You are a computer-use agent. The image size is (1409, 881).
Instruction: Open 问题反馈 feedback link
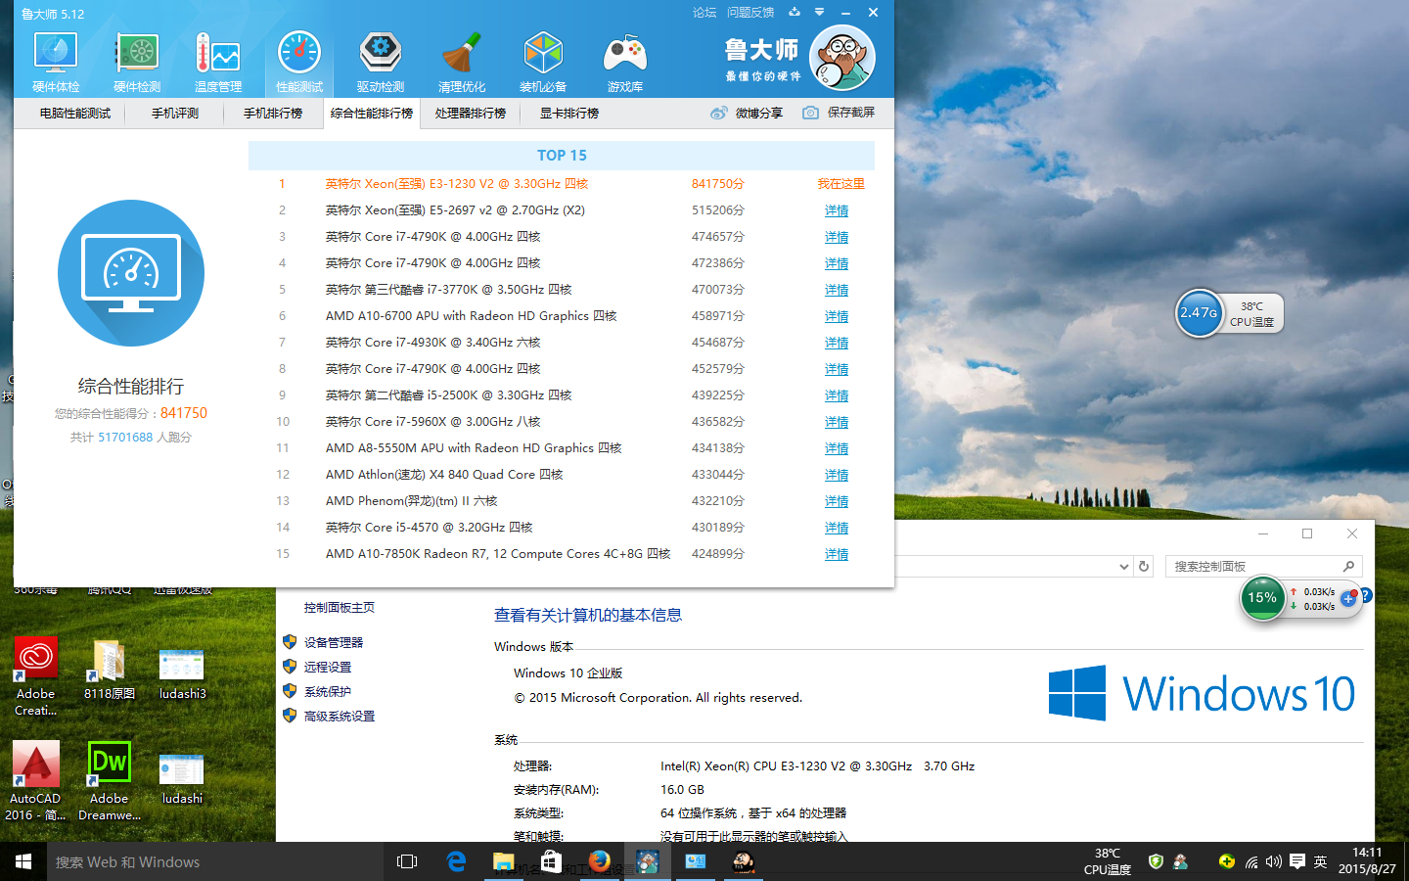tap(750, 13)
